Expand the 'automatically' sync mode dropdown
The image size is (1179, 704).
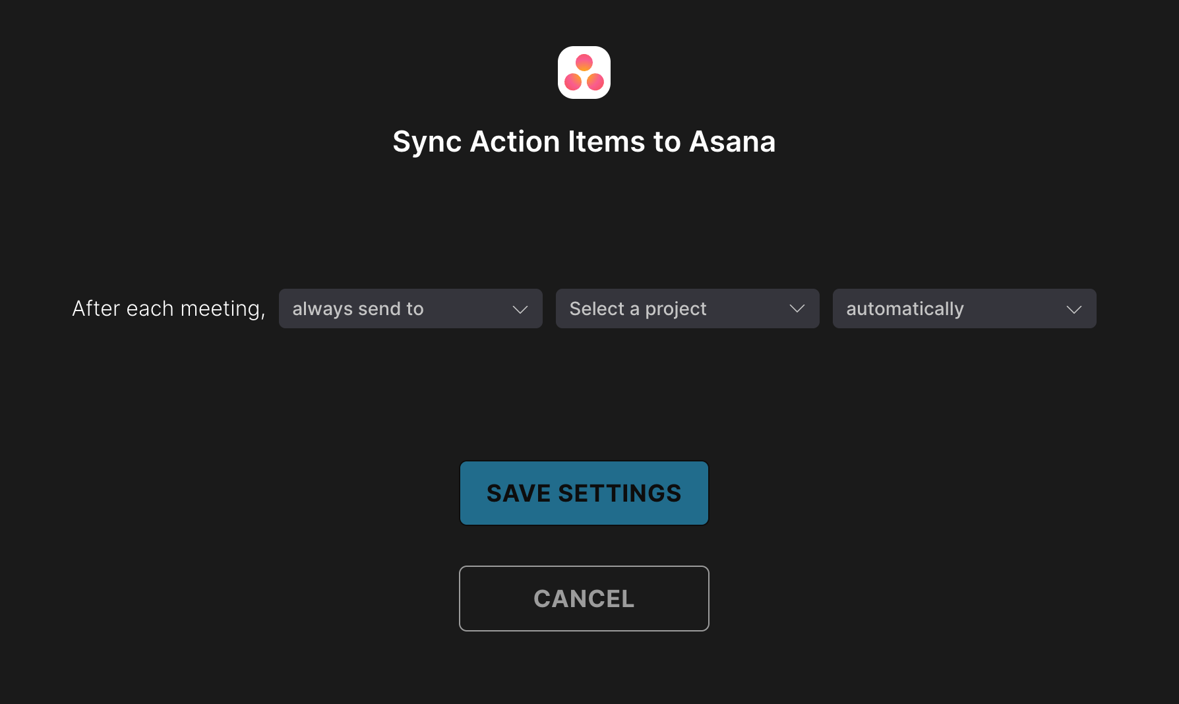[965, 308]
